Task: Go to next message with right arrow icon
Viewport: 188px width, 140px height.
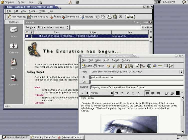Action: [132, 17]
